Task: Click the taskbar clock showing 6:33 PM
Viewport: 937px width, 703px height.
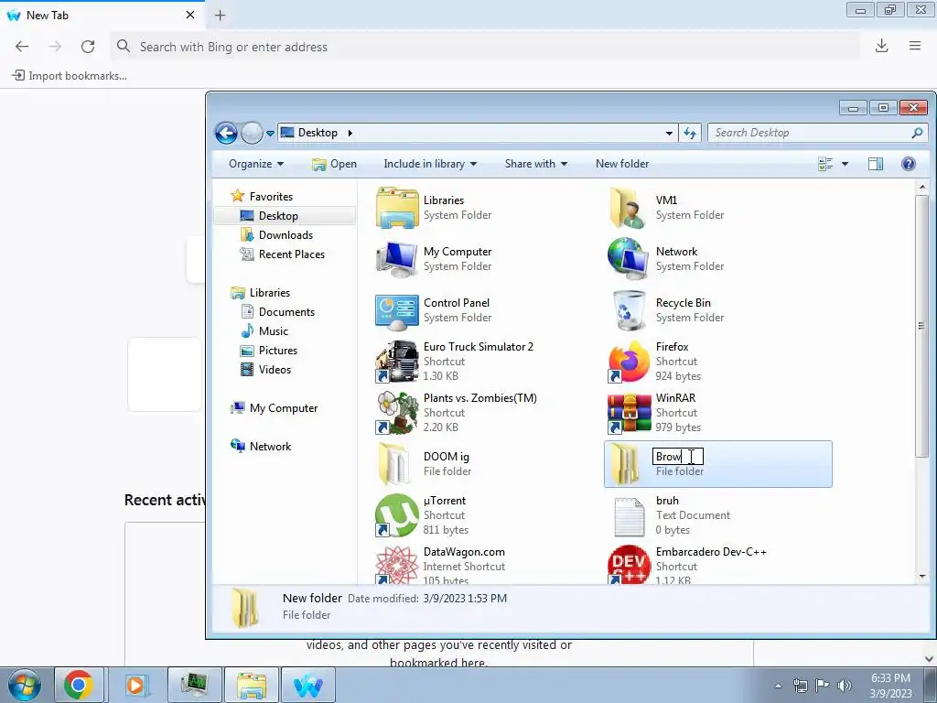Action: pos(890,686)
